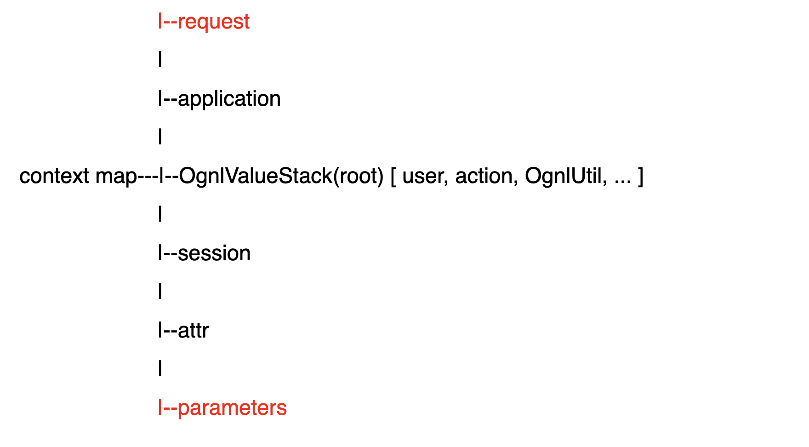This screenshot has height=447, width=809.
Task: Click the vertical connector below session
Action: (x=160, y=291)
